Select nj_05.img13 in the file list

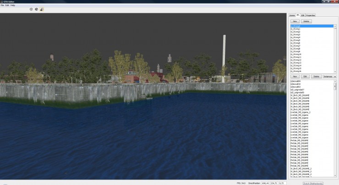click(312, 62)
